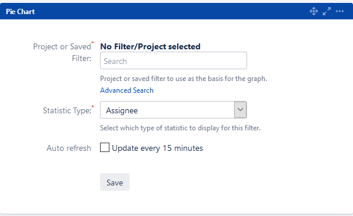Maximize the Pie Chart gadget
Image resolution: width=353 pixels, height=216 pixels.
coord(327,11)
